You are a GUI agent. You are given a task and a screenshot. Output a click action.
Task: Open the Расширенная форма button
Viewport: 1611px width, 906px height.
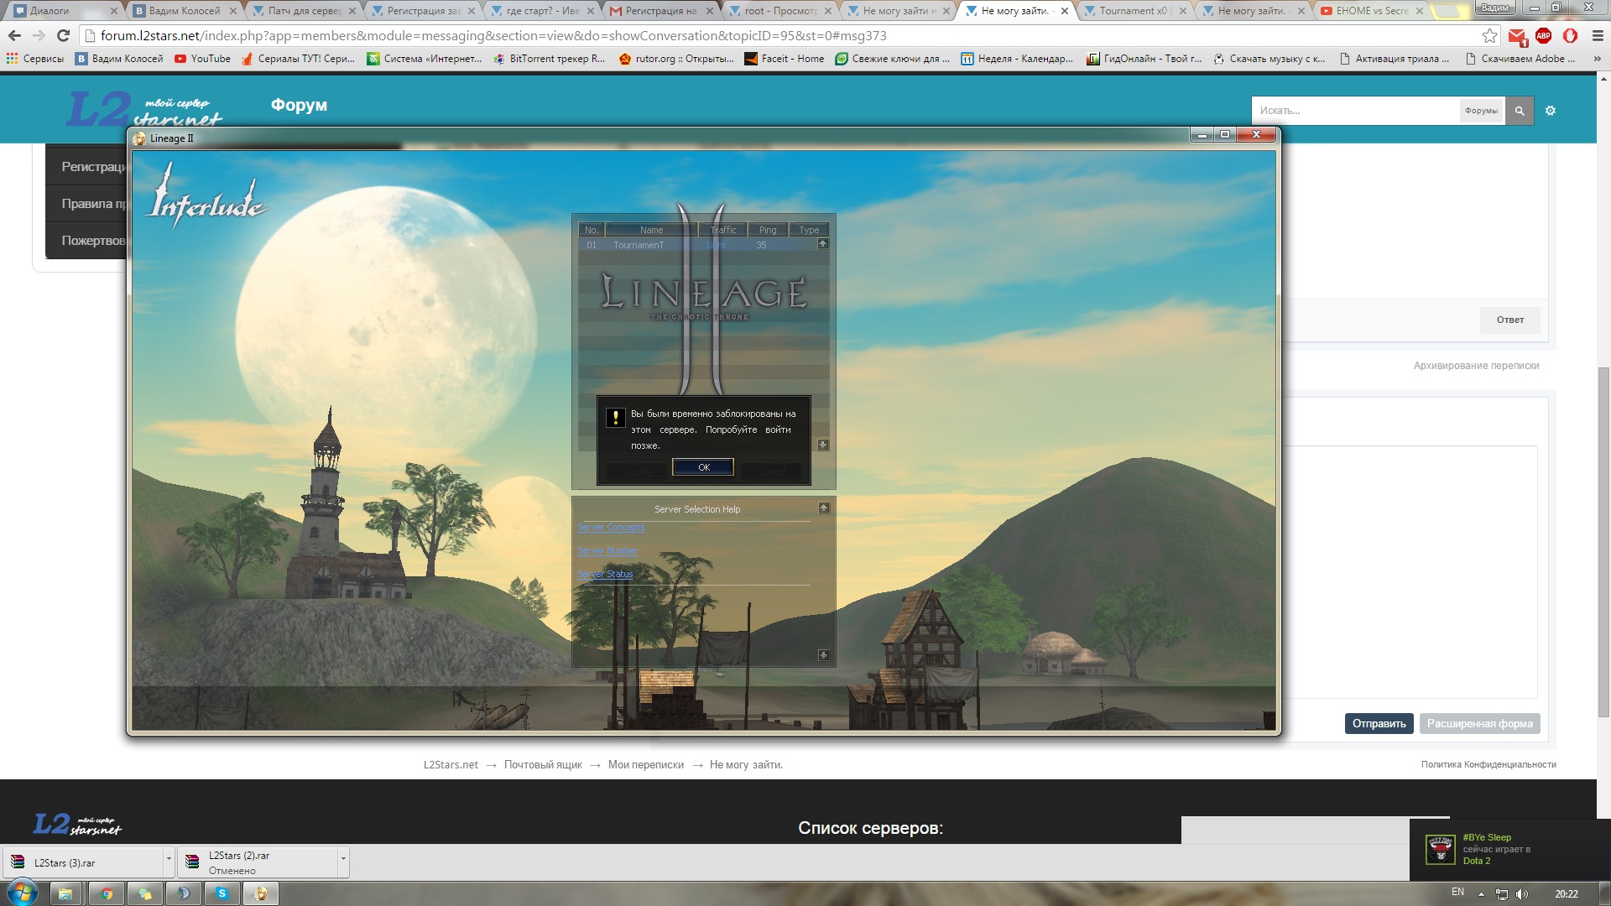(1479, 724)
